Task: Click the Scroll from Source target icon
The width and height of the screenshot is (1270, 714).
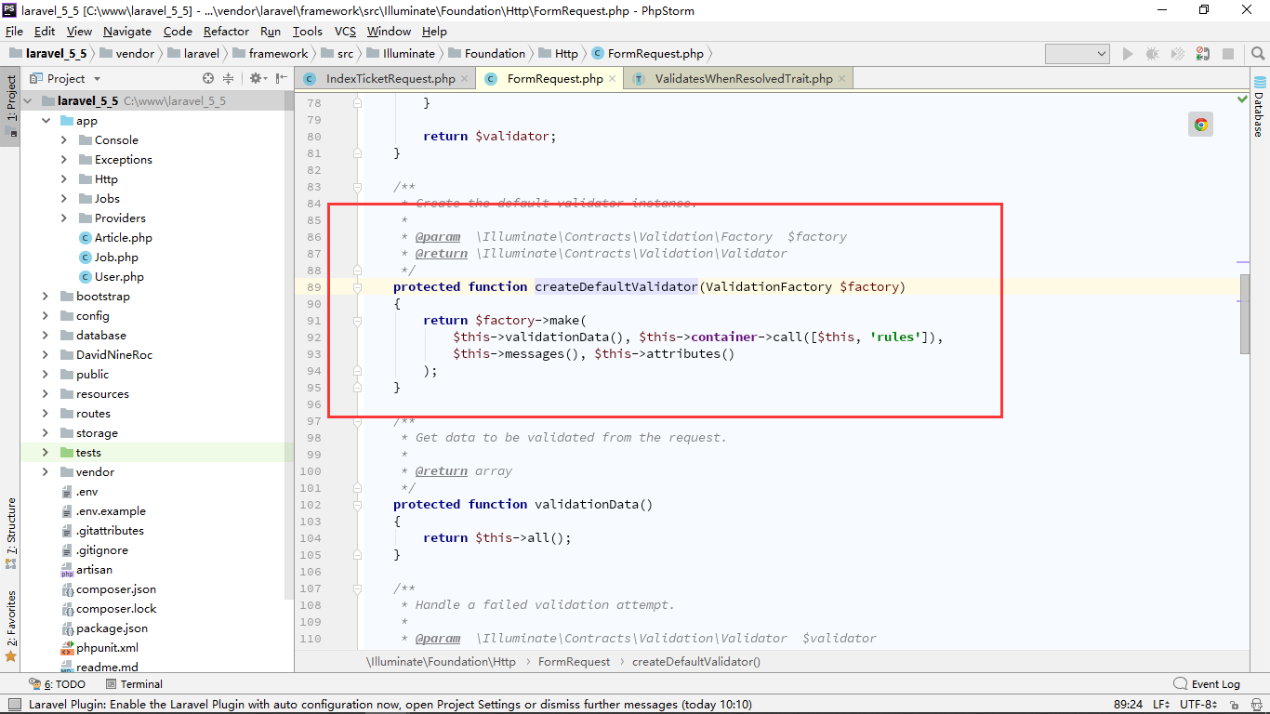Action: coord(208,79)
